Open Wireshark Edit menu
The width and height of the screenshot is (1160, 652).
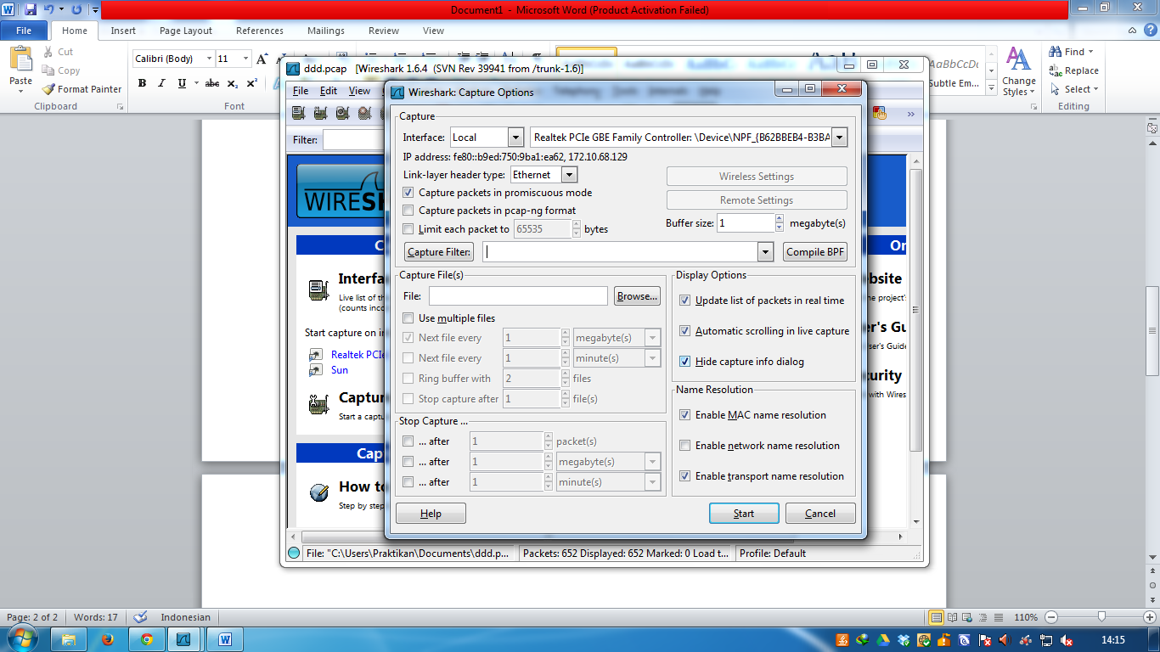329,91
